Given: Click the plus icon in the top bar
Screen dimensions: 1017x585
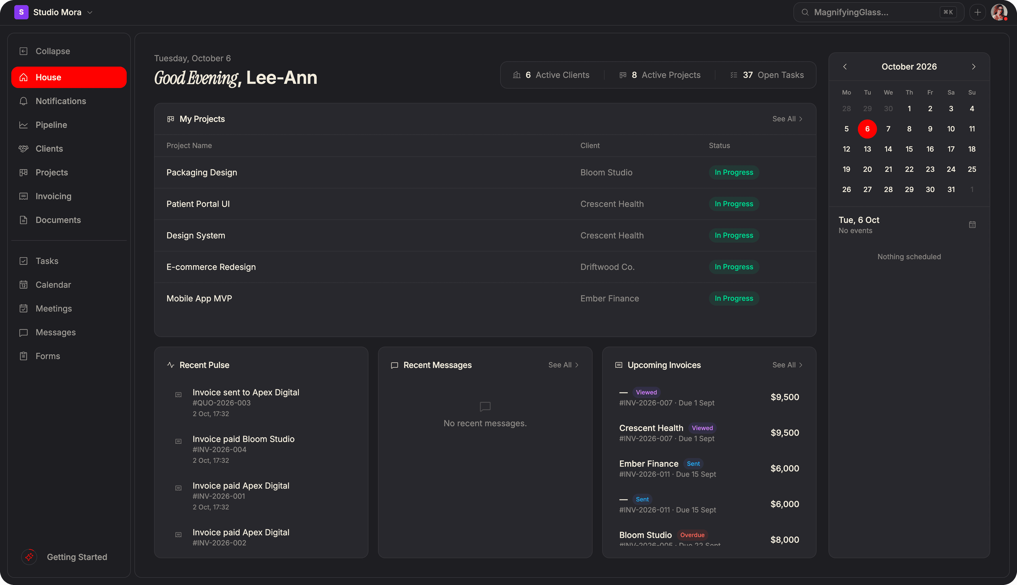Looking at the screenshot, I should [x=978, y=12].
